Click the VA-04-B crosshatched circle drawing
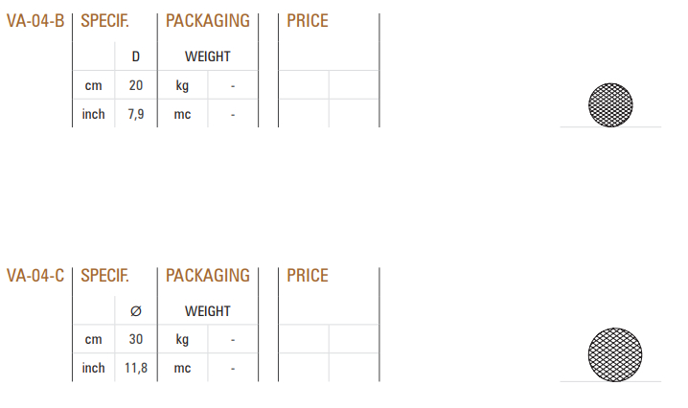Screen dimensions: 688x408 point(610,104)
